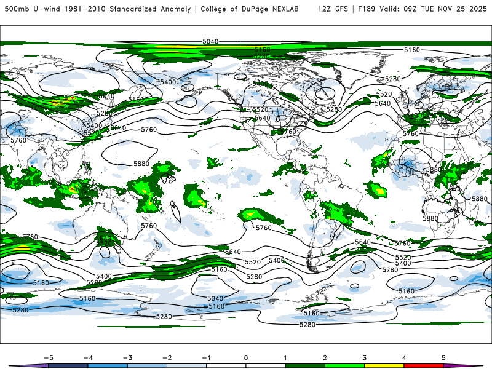The width and height of the screenshot is (492, 369).
Task: Click the colorbar label '-4'
Action: [88, 358]
